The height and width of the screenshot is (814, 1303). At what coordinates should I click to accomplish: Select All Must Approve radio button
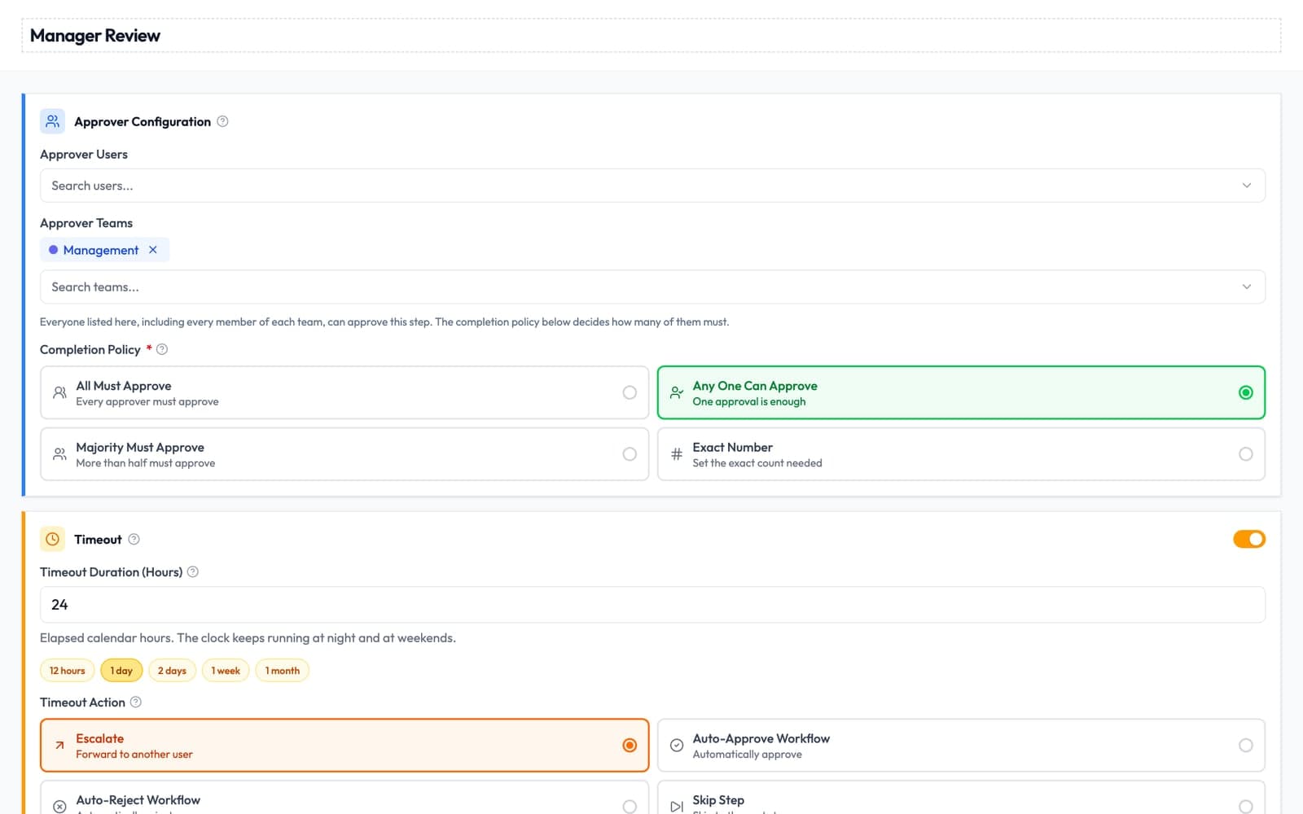(x=630, y=392)
